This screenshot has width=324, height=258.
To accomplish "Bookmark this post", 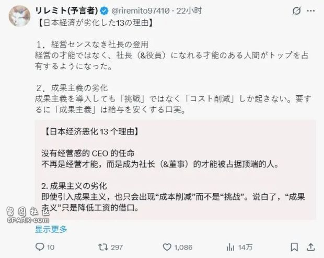I will click(294, 247).
